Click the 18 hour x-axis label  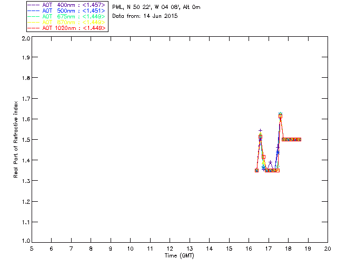[x=288, y=249]
